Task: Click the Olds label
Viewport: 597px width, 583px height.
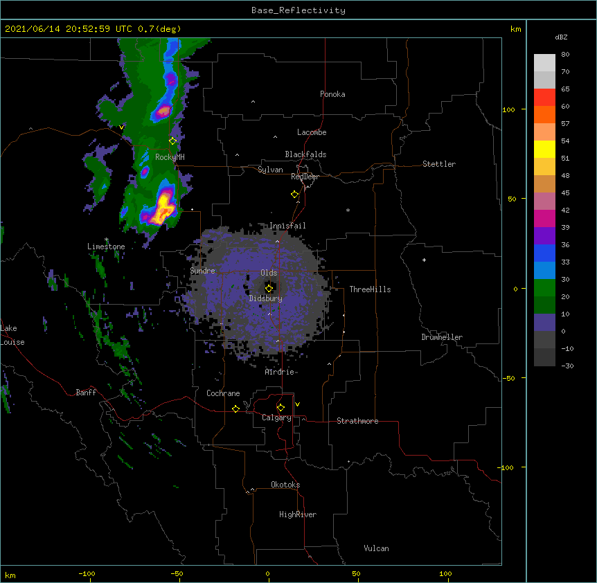Action: tap(269, 273)
